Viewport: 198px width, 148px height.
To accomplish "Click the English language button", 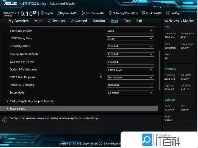I will [x=47, y=13].
